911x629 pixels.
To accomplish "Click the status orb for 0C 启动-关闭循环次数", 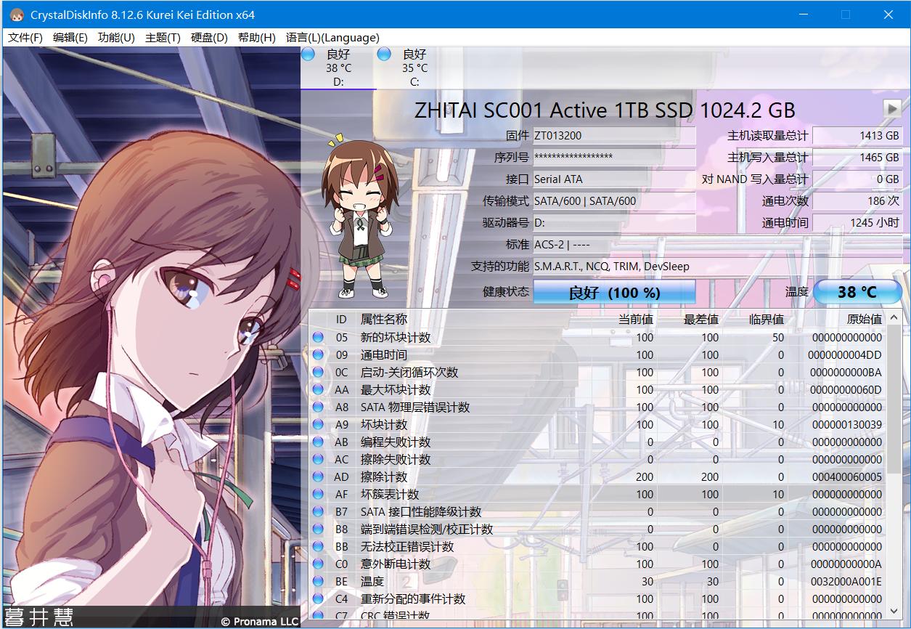I will 318,372.
